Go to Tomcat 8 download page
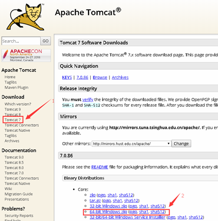The image size is (218, 221). coord(12,114)
